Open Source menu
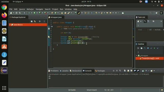Image resolution: width=164 pixels, height=92 pixels. point(22,9)
